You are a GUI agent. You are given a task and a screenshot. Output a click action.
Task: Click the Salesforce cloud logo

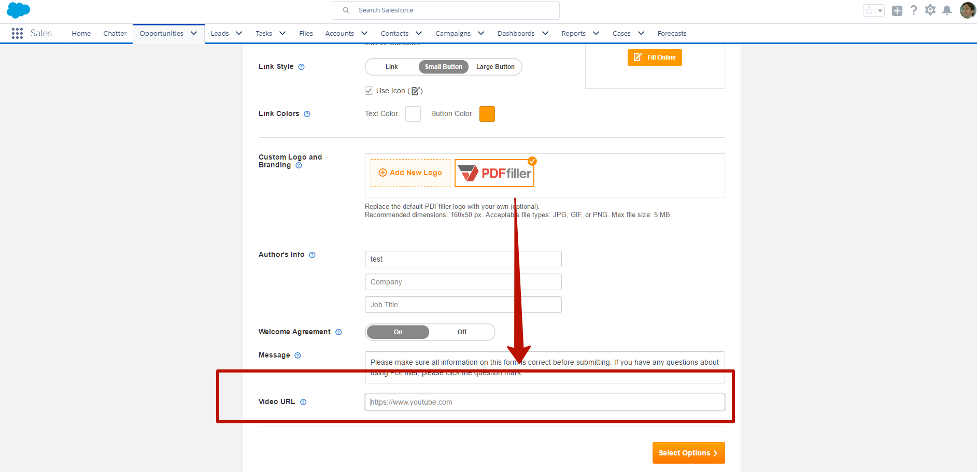18,10
